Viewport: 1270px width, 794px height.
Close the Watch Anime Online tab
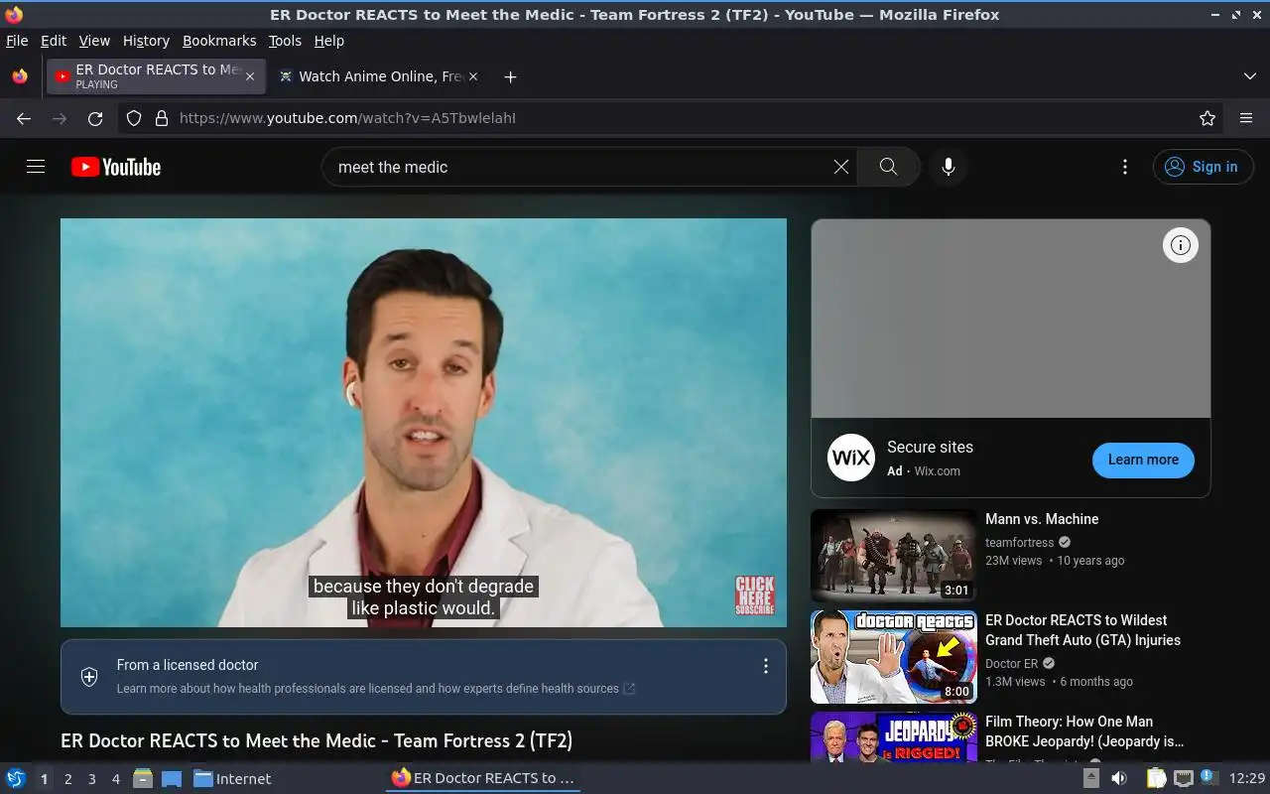point(473,76)
